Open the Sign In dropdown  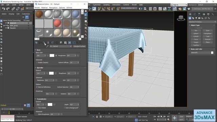tap(179, 5)
